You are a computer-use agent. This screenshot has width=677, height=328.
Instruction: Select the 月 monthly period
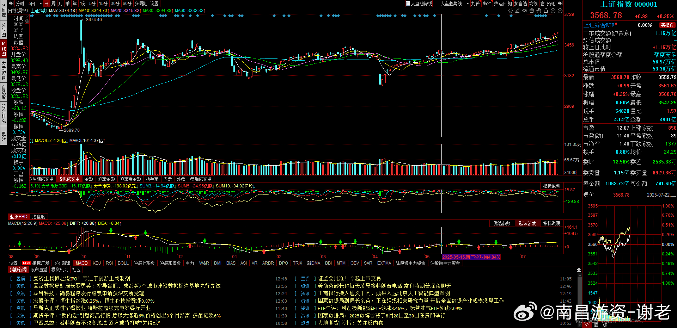pos(61,4)
